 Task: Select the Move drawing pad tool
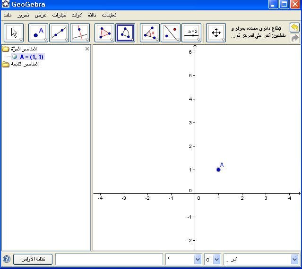click(216, 33)
